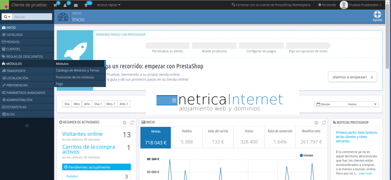Open PEDIDOS in the sidebar
Image resolution: width=391 pixels, height=180 pixels.
click(x=27, y=42)
